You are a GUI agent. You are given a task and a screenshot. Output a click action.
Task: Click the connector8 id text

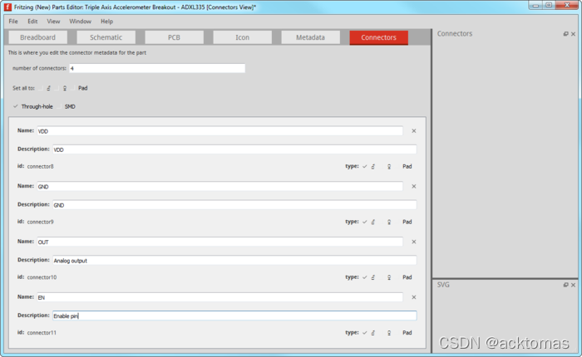[x=40, y=166]
